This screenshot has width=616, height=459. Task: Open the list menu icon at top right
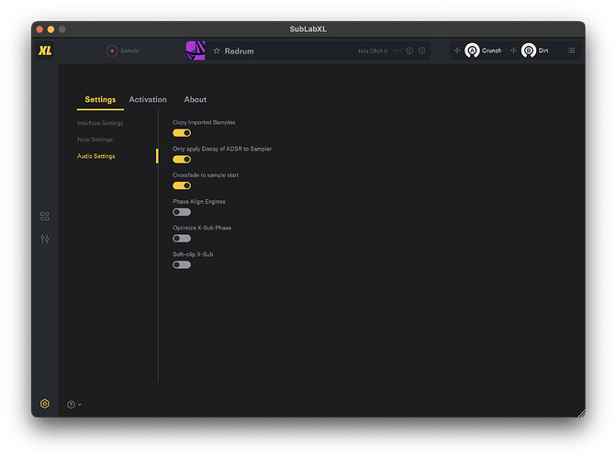click(572, 50)
